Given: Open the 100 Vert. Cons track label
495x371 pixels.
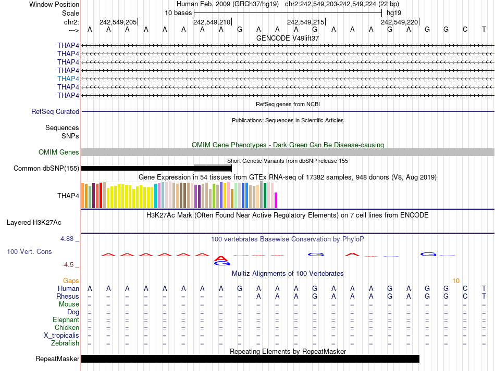Looking at the screenshot, I should point(29,251).
